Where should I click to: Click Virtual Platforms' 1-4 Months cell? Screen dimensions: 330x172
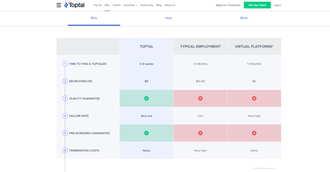click(x=254, y=64)
